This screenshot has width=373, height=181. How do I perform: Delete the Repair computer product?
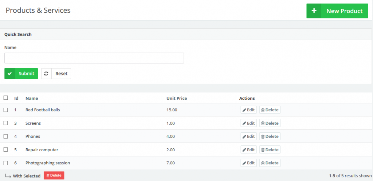[270, 150]
